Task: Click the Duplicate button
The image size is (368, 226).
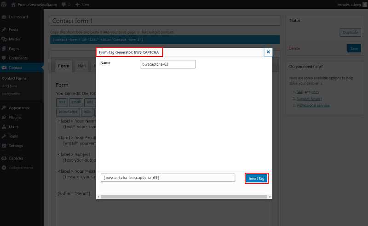Action: (x=350, y=32)
